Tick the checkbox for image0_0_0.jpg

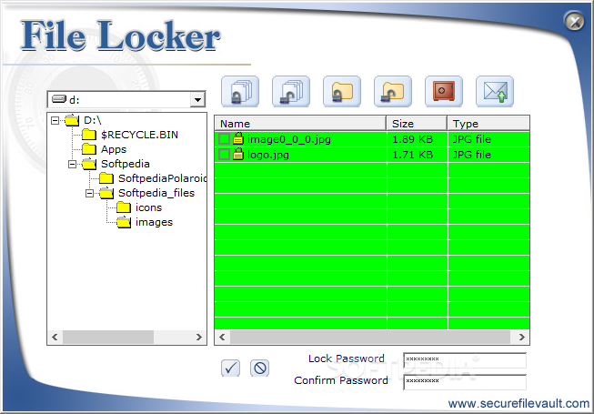(x=224, y=139)
